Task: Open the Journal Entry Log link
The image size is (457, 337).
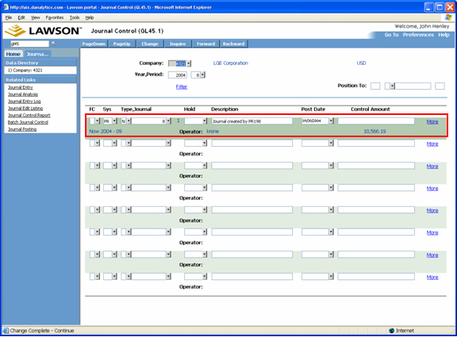Action: [24, 101]
